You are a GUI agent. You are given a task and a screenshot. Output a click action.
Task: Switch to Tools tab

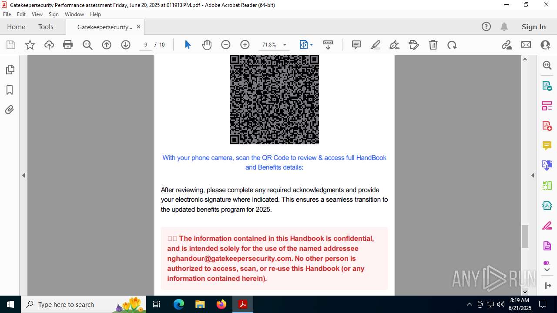[x=46, y=27]
